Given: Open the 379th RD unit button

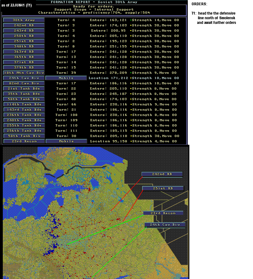Looking at the screenshot, I should click(24, 68).
